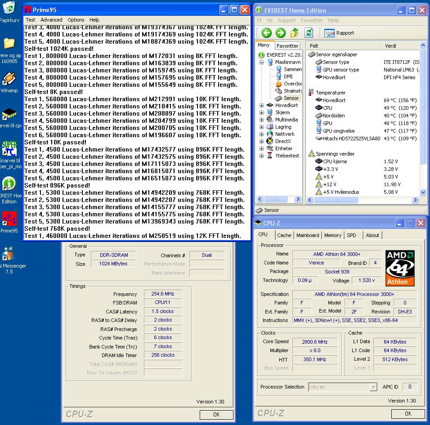The image size is (430, 425).
Task: Open desktop folder ending 160905
Action: [9, 51]
